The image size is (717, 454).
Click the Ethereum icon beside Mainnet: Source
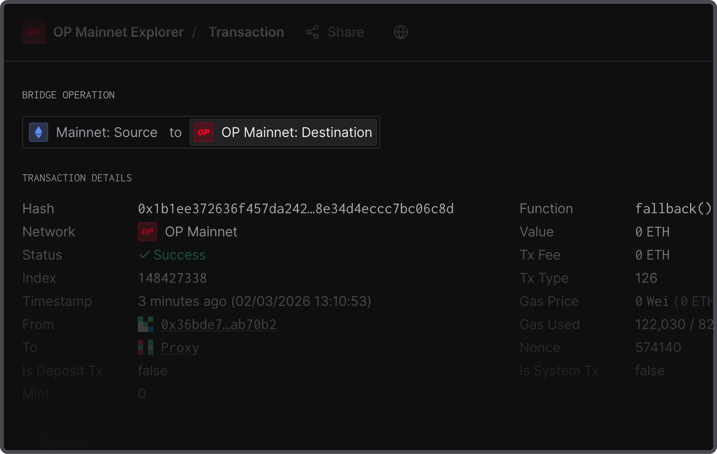(x=39, y=132)
